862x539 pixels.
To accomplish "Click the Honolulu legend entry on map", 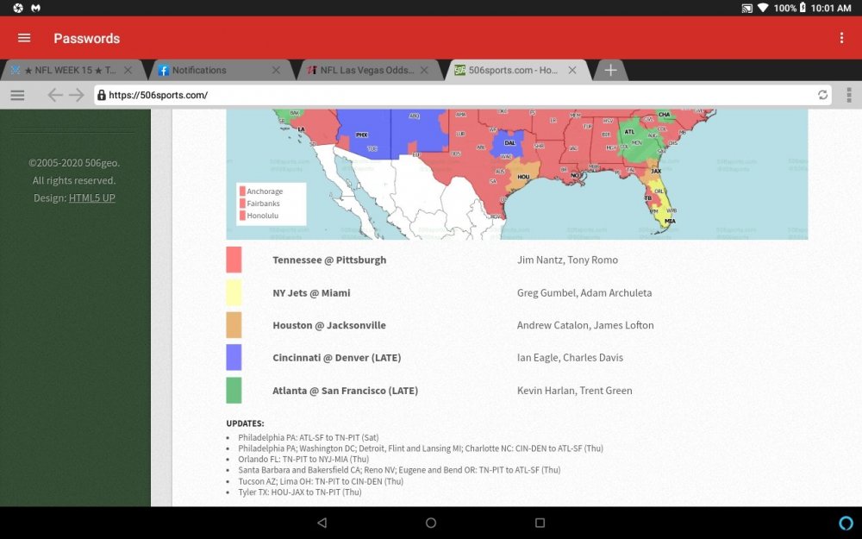I will tap(259, 216).
